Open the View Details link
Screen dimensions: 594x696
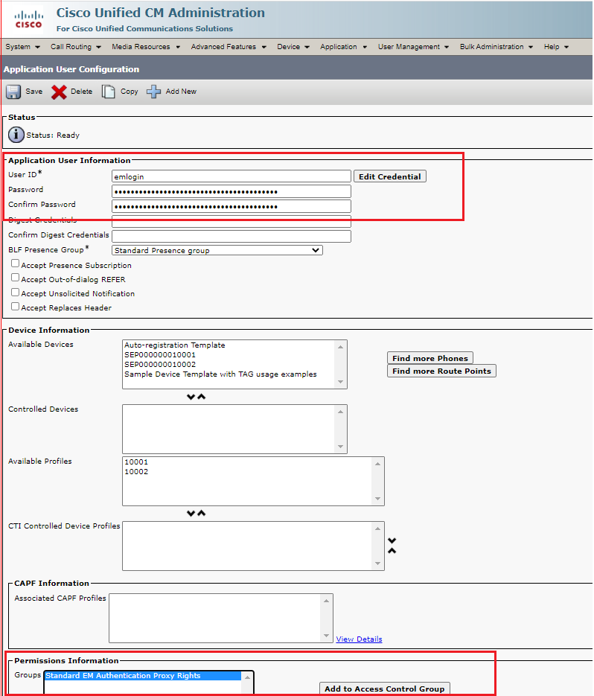pos(359,639)
